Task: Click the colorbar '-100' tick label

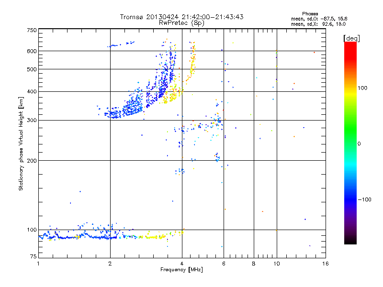Action: pos(364,199)
